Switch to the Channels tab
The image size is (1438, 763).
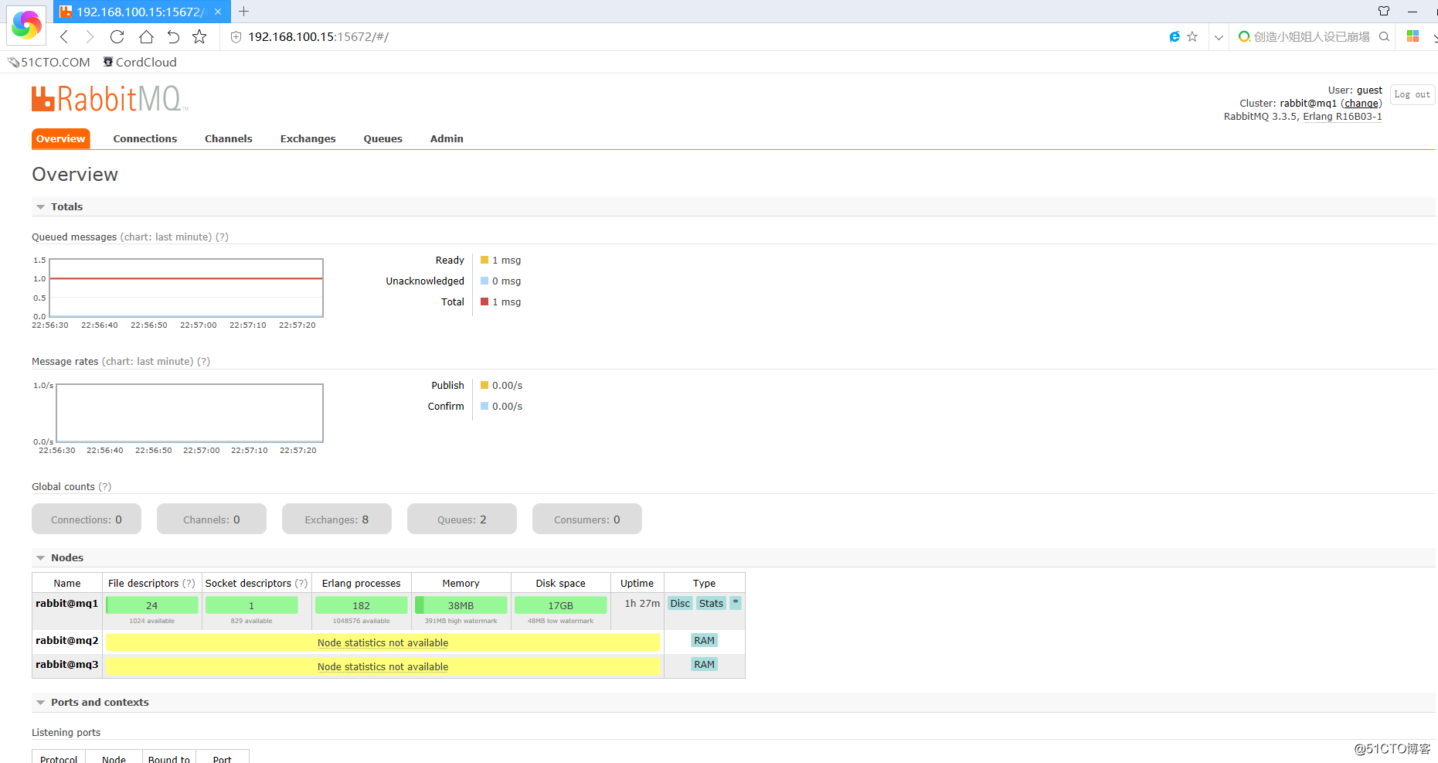[229, 138]
